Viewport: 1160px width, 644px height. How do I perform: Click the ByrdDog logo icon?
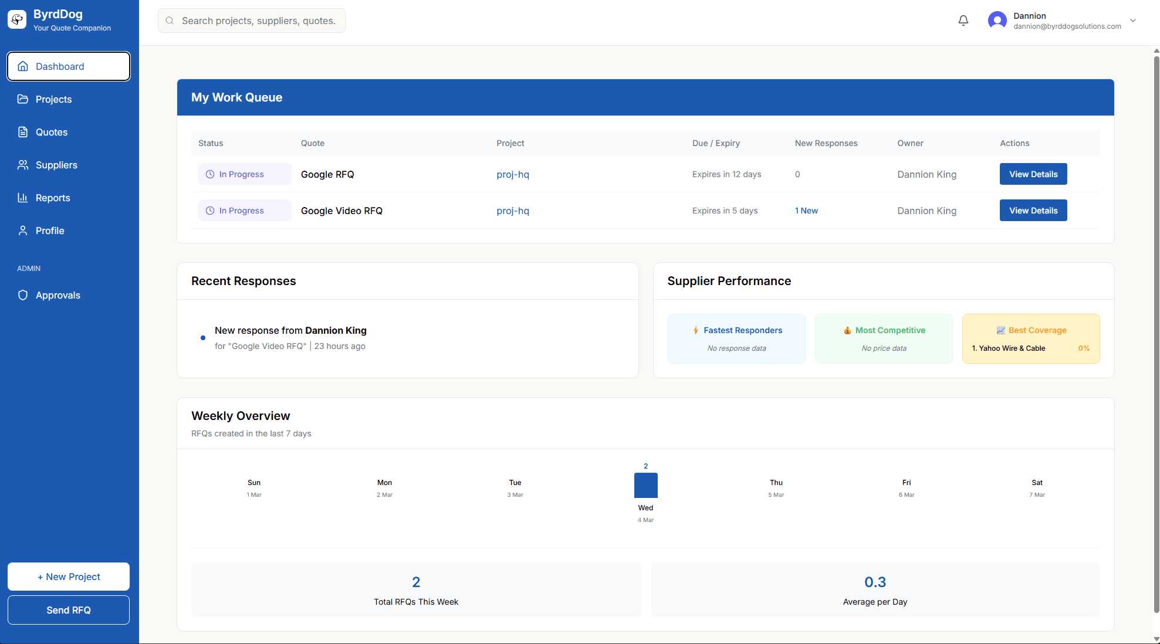17,19
